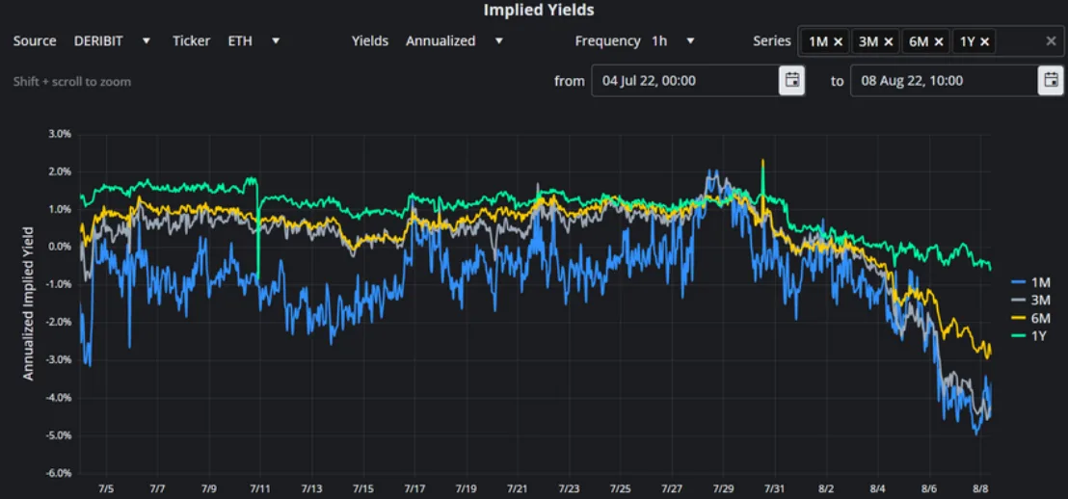
Task: Click the Series multi-select box
Action: (930, 41)
